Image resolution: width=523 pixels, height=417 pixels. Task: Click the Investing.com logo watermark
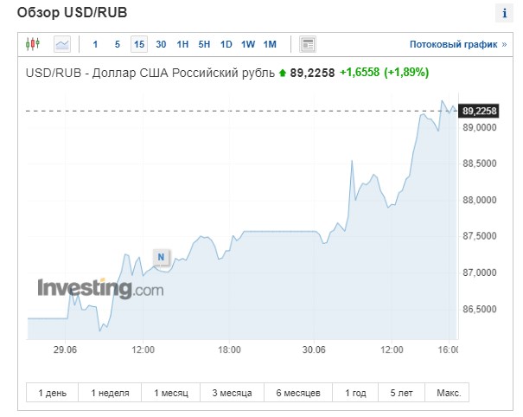[99, 288]
